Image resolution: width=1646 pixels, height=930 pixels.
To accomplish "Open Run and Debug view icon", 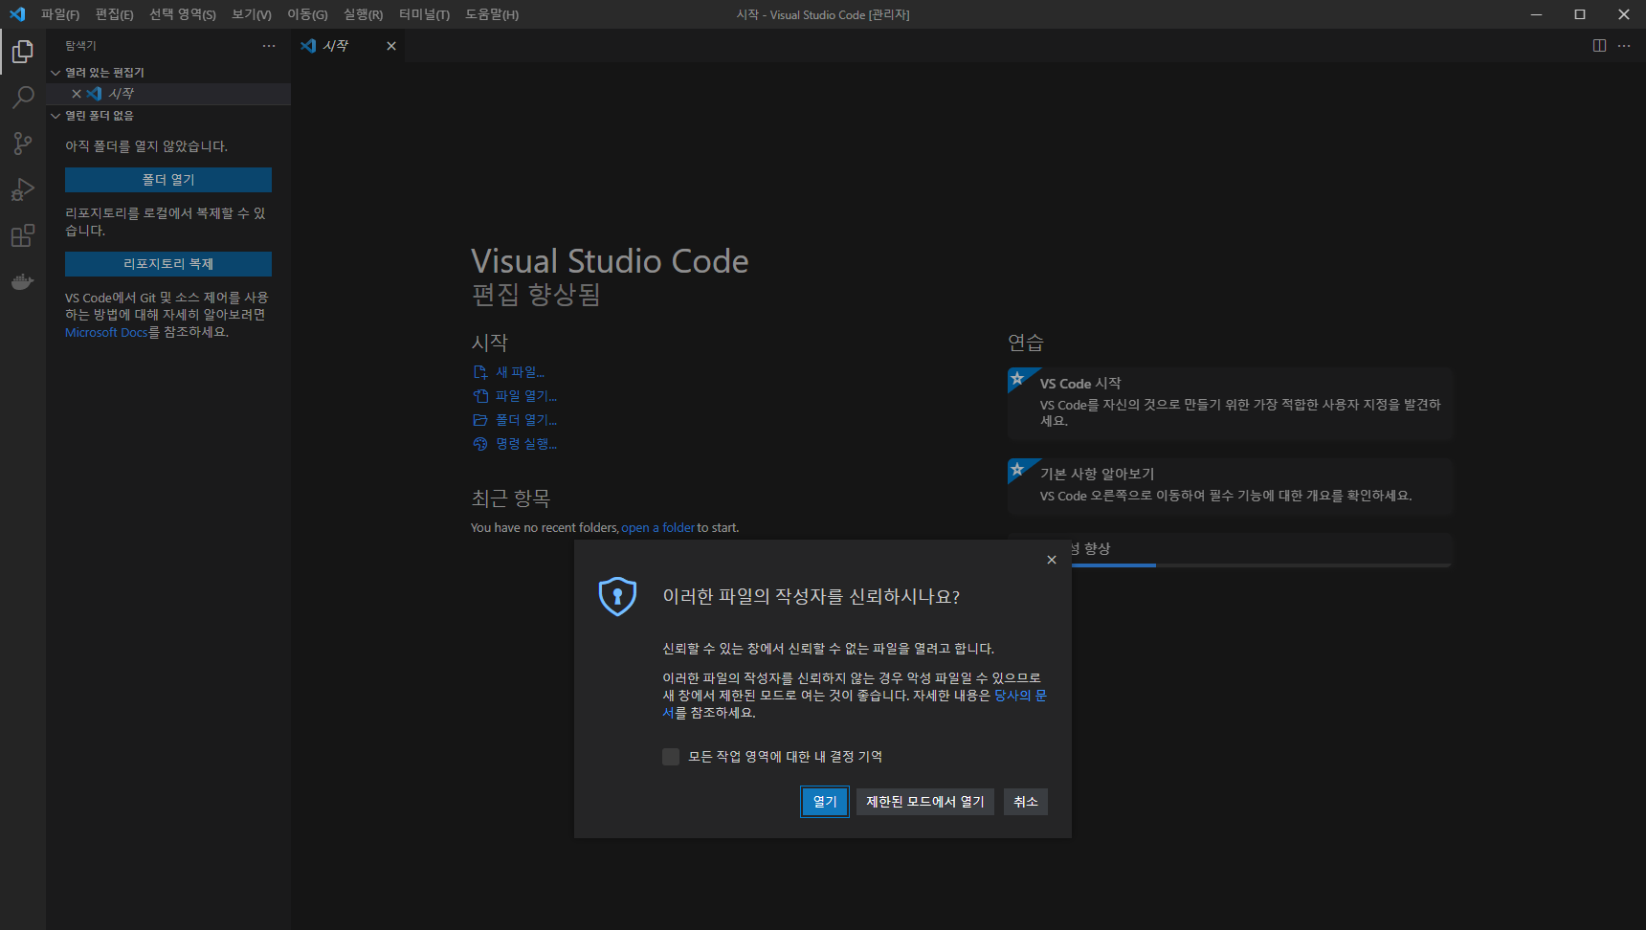I will (x=23, y=189).
